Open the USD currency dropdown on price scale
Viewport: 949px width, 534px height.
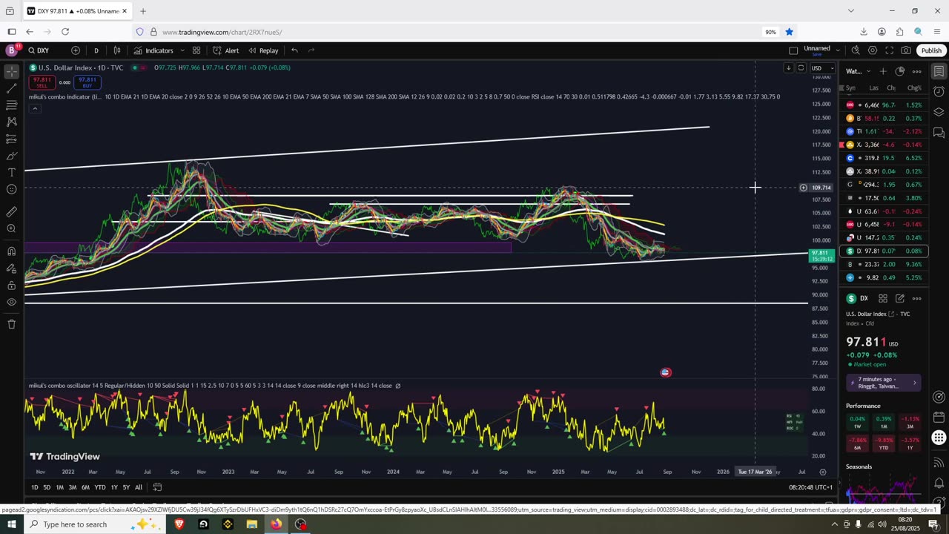click(x=821, y=68)
